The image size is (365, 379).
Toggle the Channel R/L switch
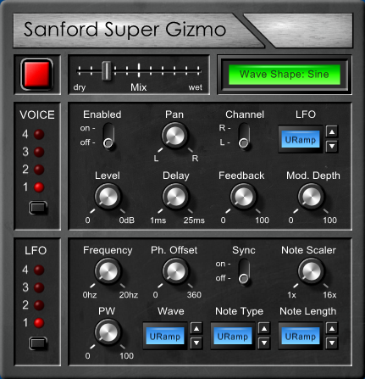244,137
